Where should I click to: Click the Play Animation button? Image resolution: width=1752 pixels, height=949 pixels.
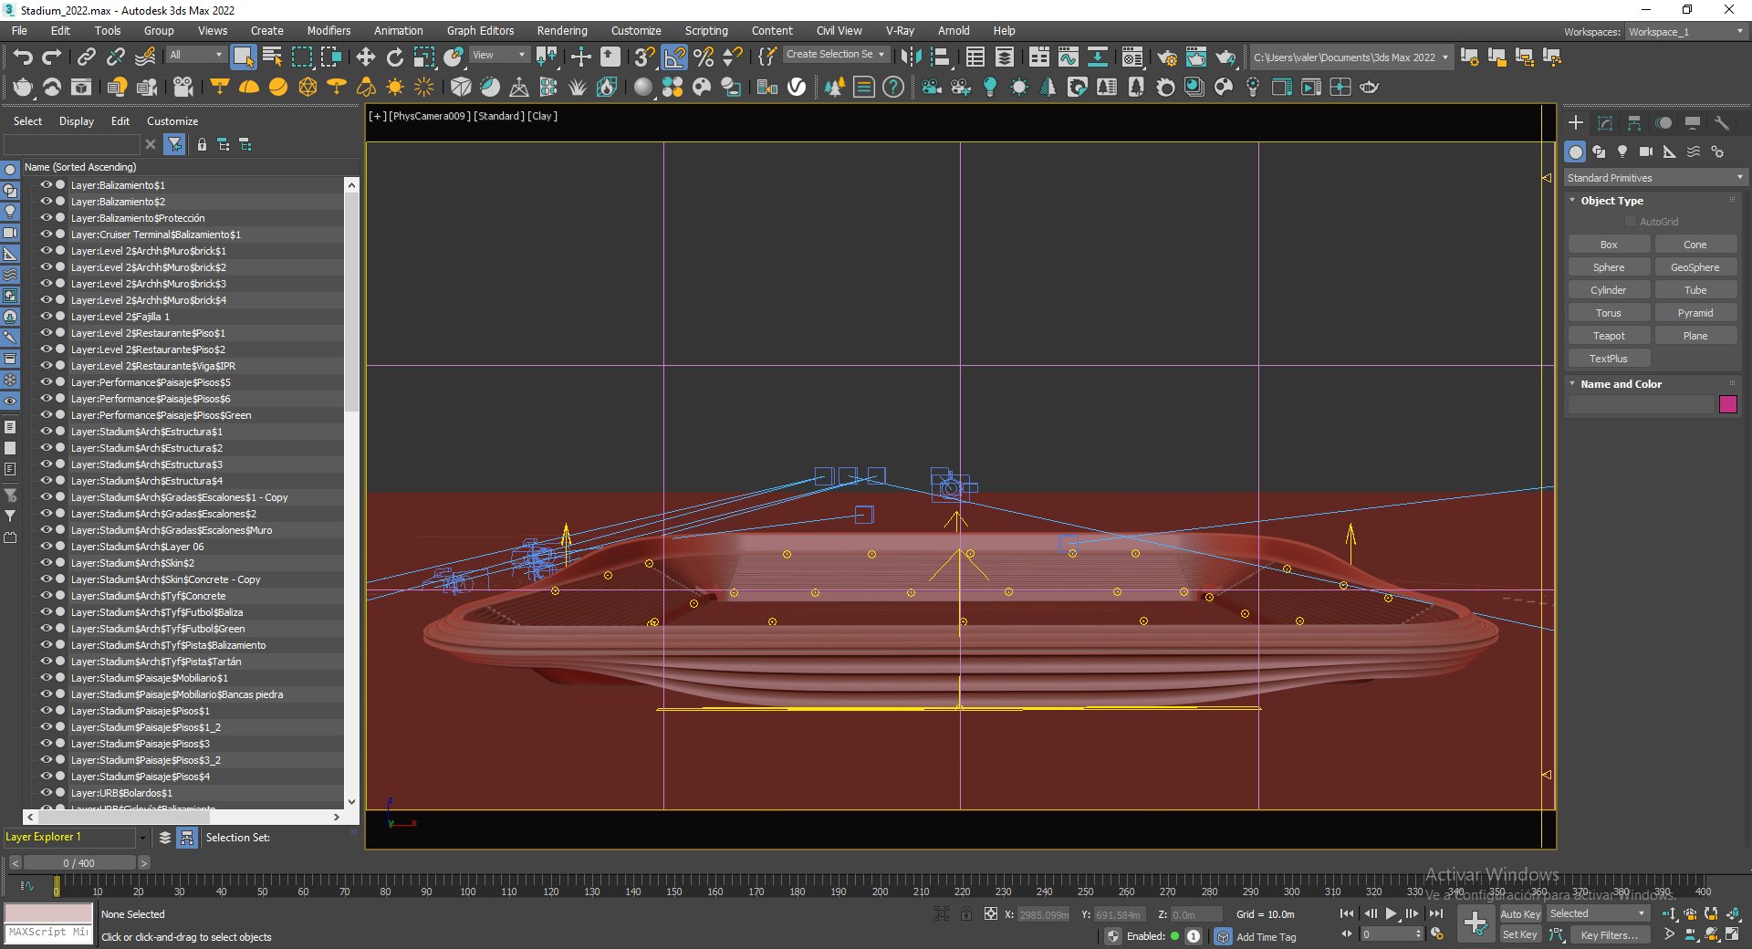pos(1391,913)
